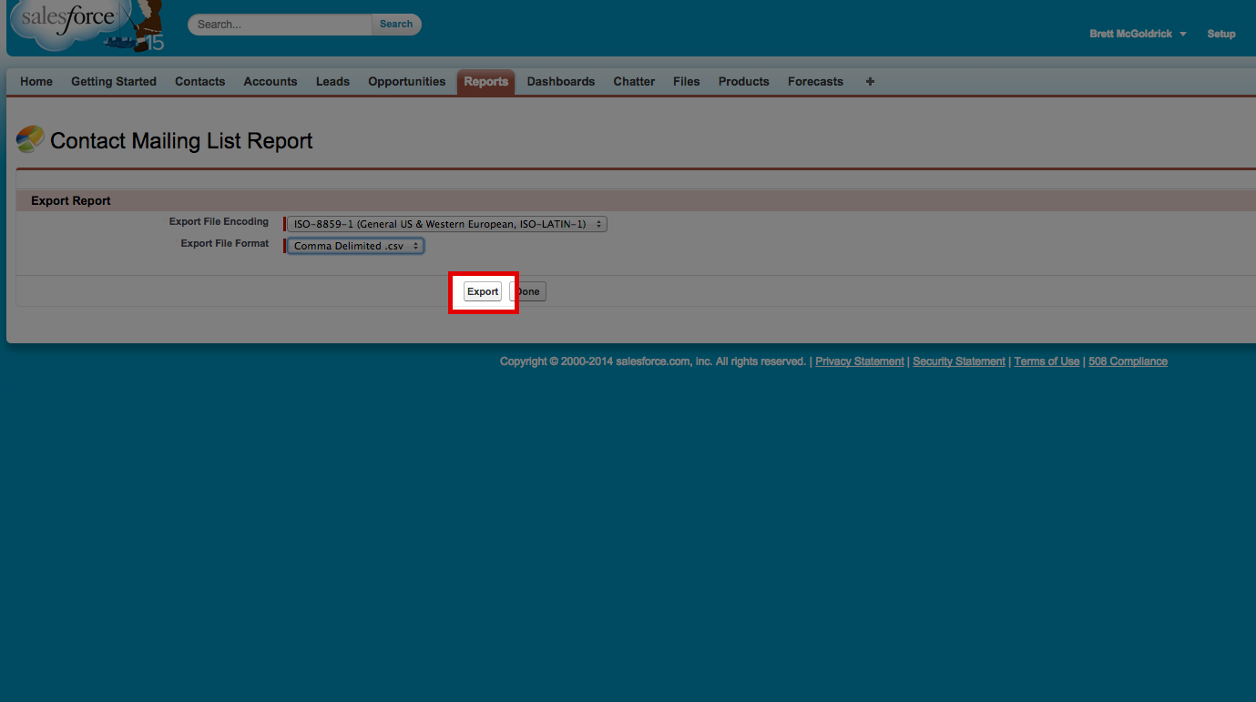Open the Privacy Statement link
Viewport: 1256px width, 702px height.
pyautogui.click(x=860, y=361)
